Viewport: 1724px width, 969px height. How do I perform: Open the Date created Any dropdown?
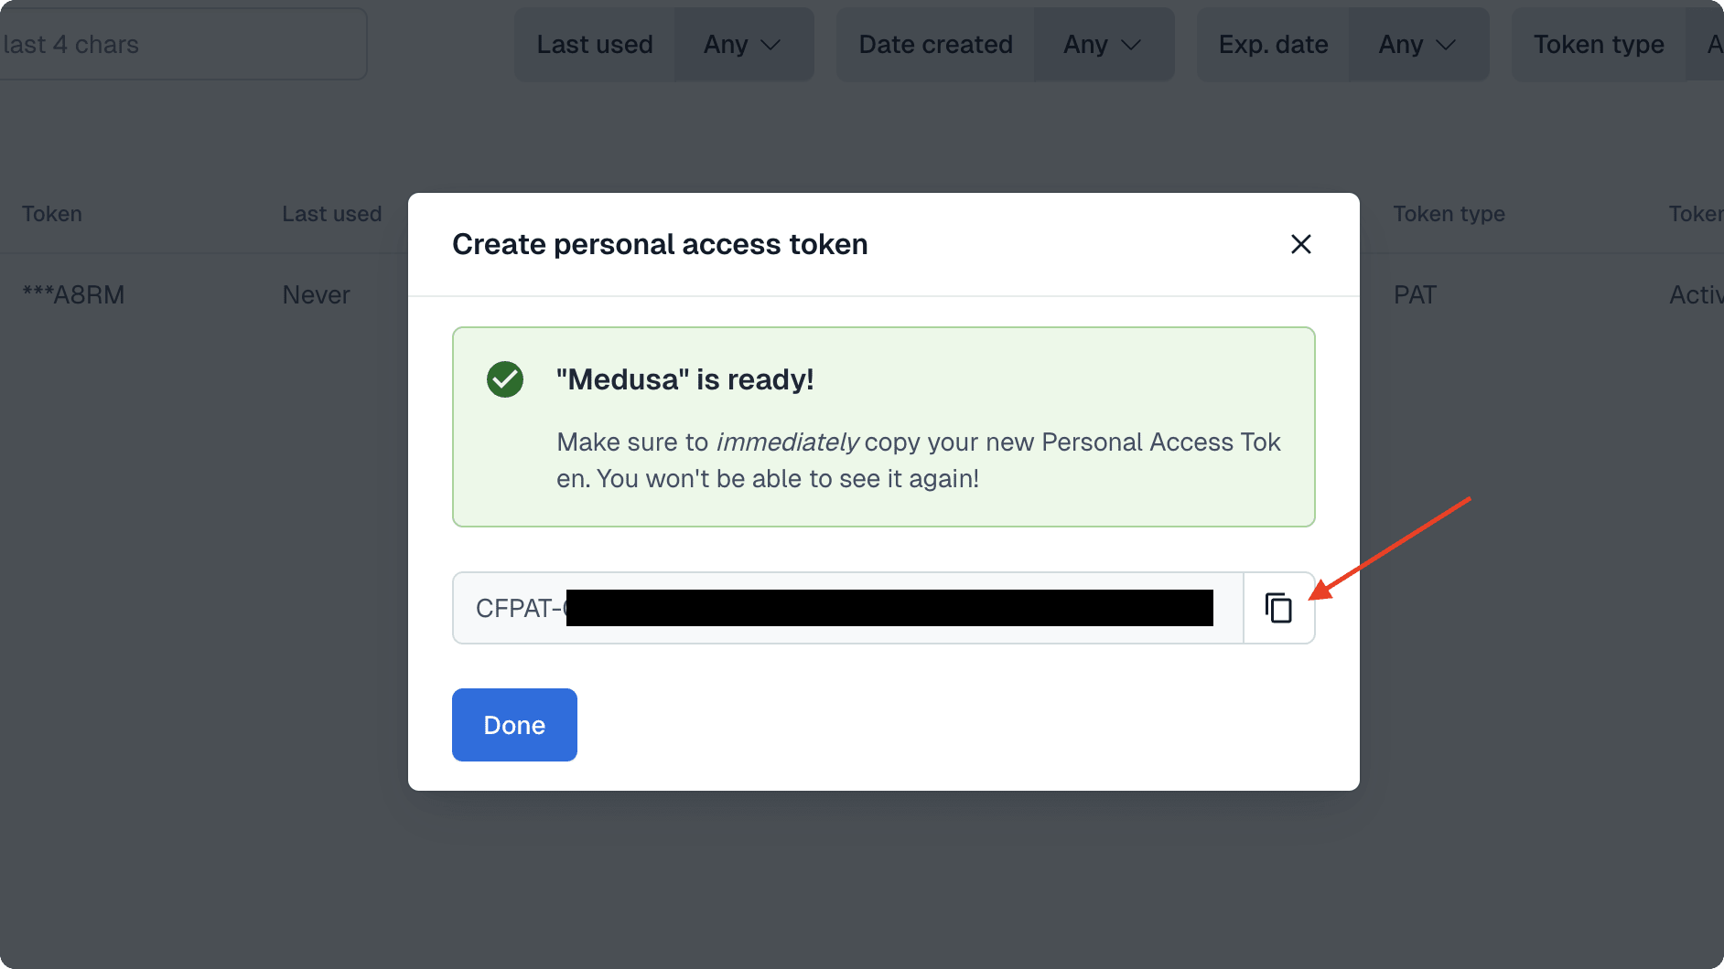[x=1103, y=43]
